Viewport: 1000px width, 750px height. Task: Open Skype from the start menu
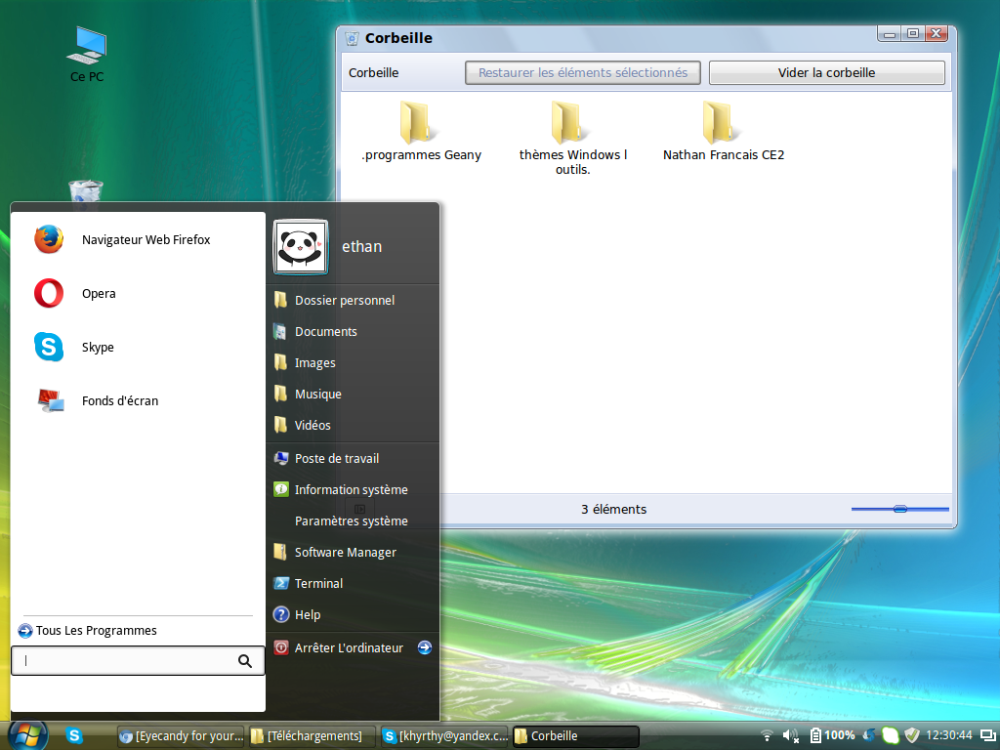[x=74, y=347]
